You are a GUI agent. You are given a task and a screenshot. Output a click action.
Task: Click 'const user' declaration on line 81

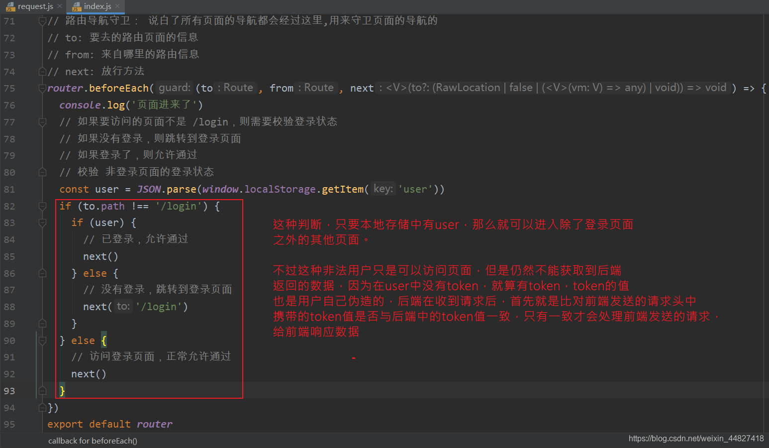pyautogui.click(x=89, y=189)
